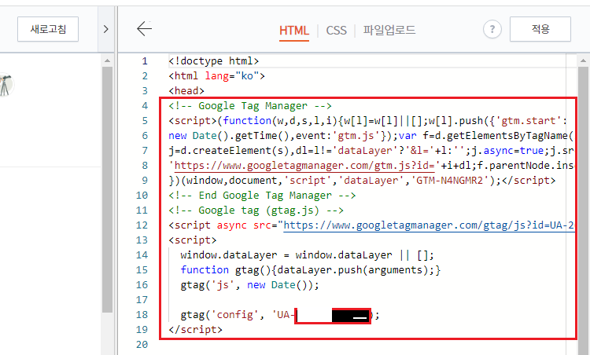590x355 pixels.
Task: Click line number 20 in the gutter
Action: coord(142,344)
